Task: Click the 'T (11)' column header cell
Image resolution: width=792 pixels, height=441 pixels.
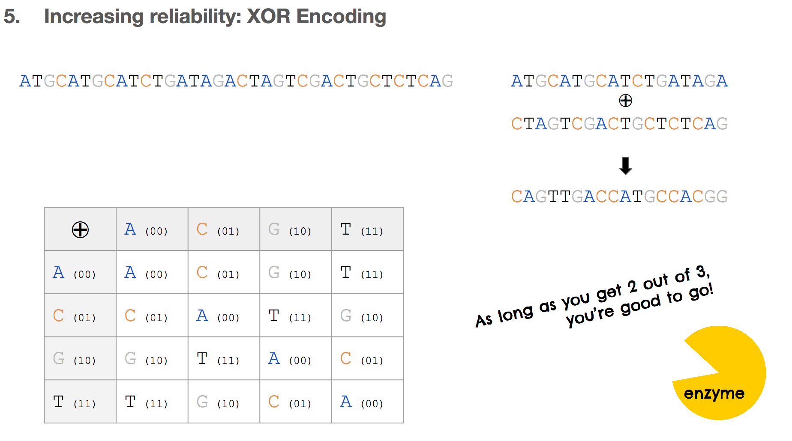Action: point(368,229)
